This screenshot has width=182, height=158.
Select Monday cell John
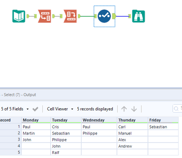36,140
